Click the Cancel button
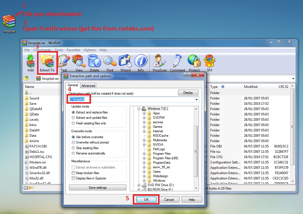This screenshot has height=214, width=303. click(x=169, y=199)
